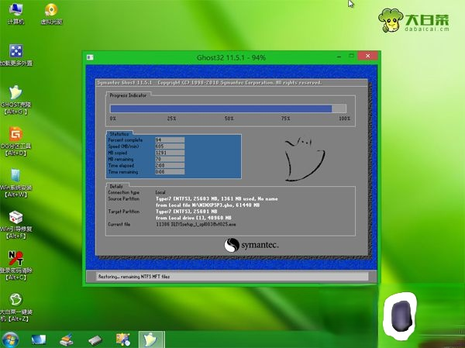Click the brush tool icon in the taskbar

(67, 340)
